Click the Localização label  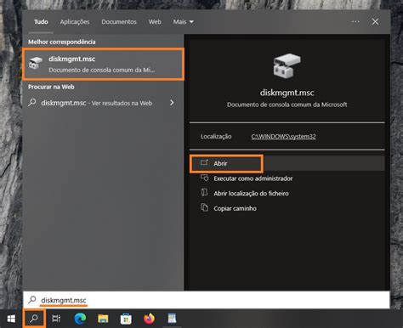(216, 137)
